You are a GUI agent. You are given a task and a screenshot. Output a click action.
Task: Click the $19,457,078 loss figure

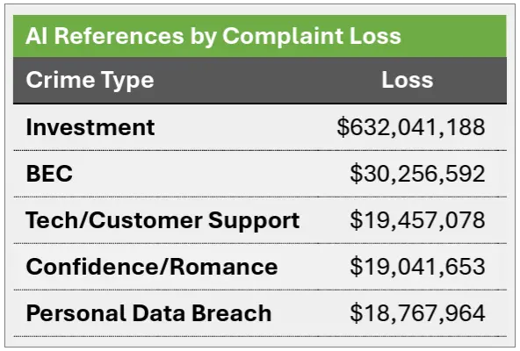click(x=417, y=220)
